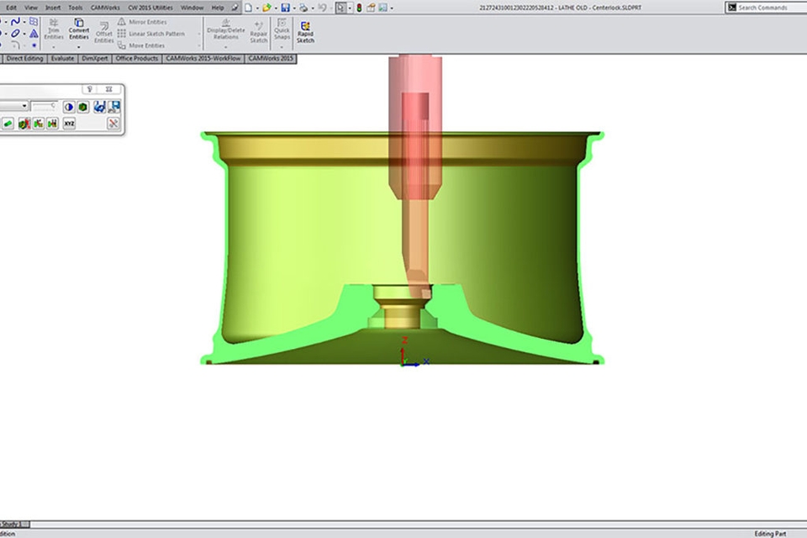
Task: Toggle the half-blue circle display mode button
Action: (69, 107)
